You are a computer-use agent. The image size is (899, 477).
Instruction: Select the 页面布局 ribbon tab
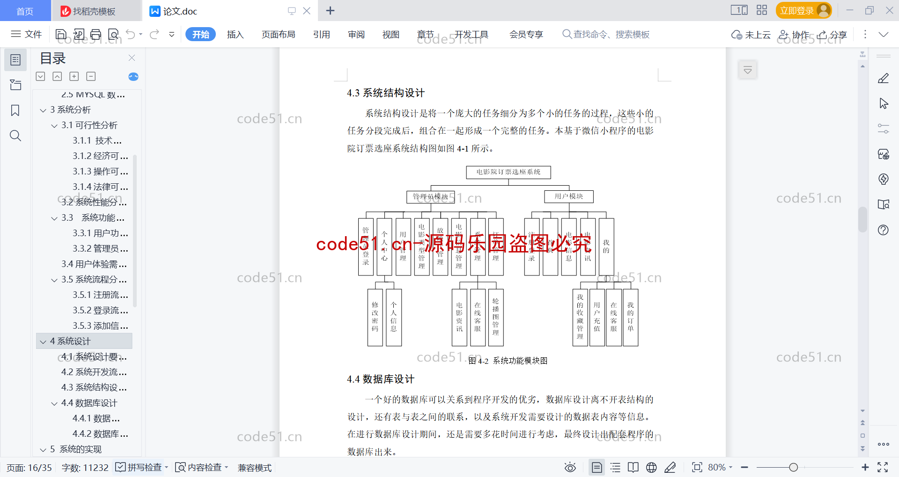tap(278, 34)
